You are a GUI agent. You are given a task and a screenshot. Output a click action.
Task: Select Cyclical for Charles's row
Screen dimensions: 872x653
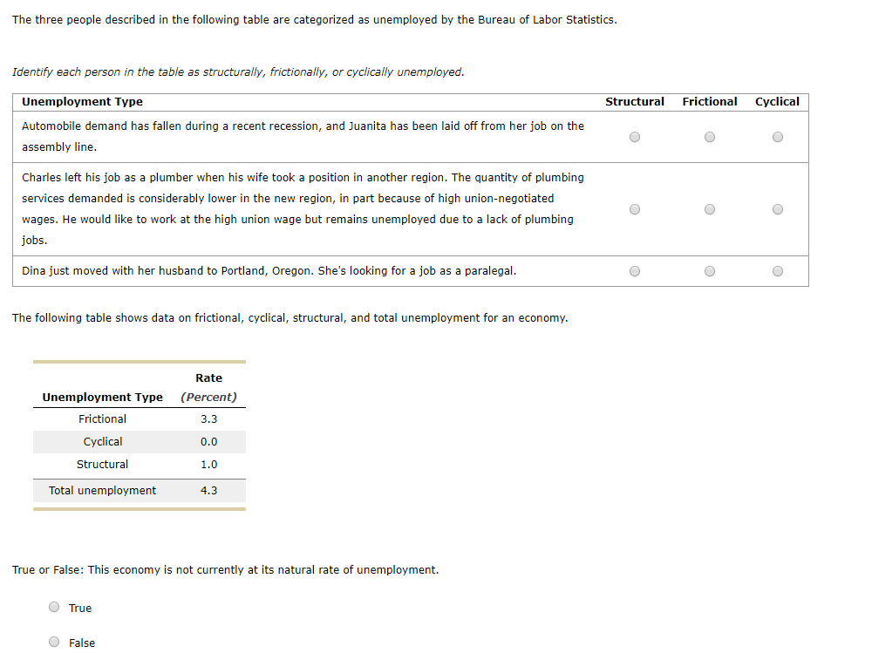point(777,208)
